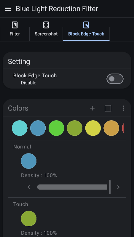Click the Filter tab icon
134x237 pixels.
15,25
